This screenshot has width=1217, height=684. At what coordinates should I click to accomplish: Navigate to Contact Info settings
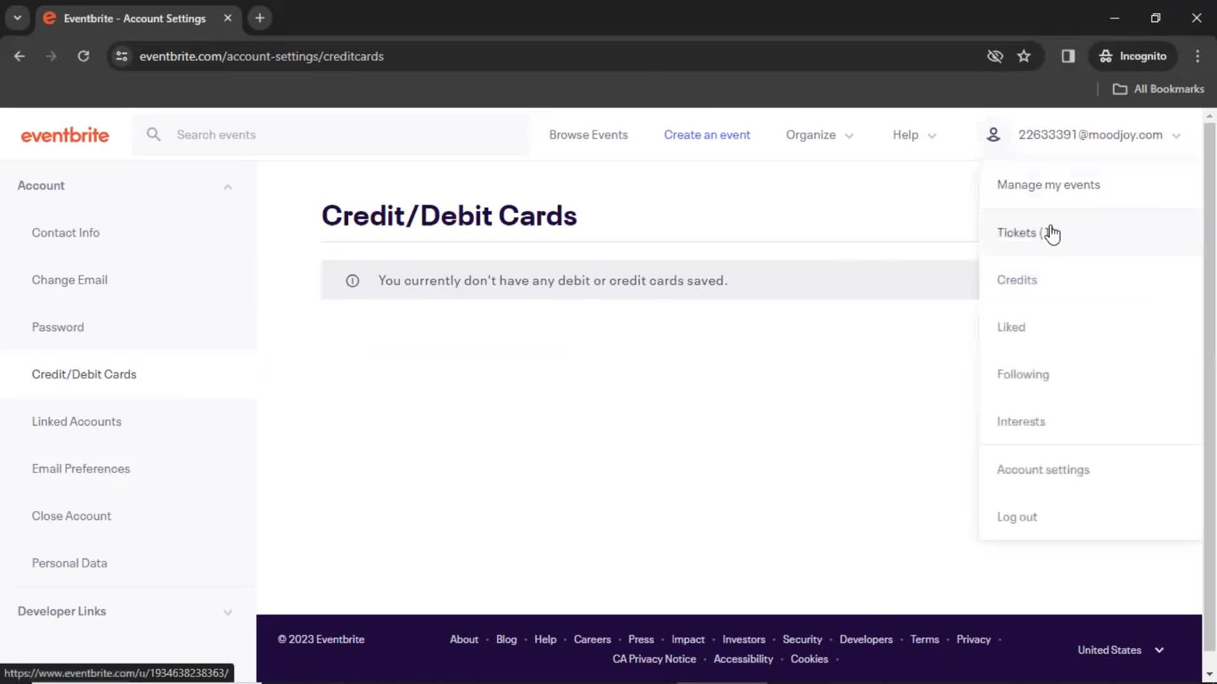(65, 232)
